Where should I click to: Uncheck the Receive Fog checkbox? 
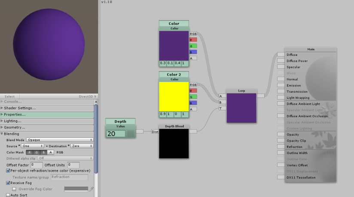click(8, 183)
